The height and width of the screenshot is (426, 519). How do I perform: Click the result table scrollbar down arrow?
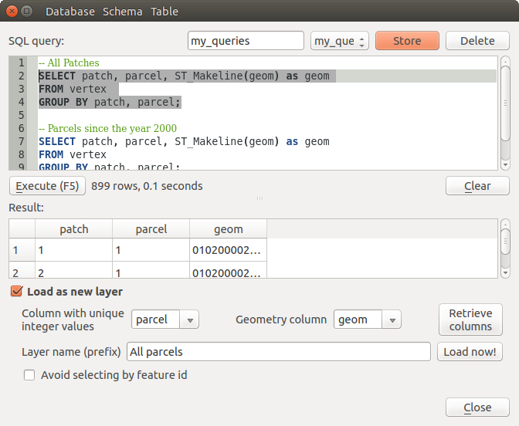click(505, 272)
